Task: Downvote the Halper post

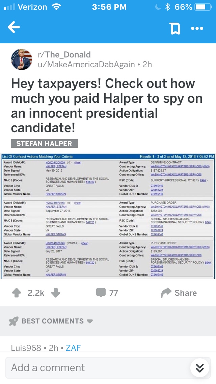Action: 56,293
